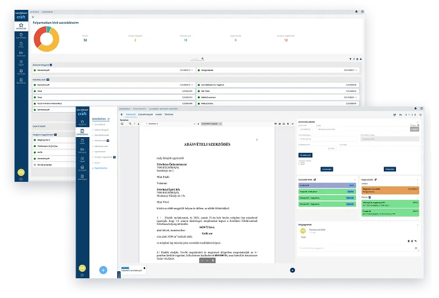
Task: Open the filter icon above contracts list
Action: [x=350, y=59]
